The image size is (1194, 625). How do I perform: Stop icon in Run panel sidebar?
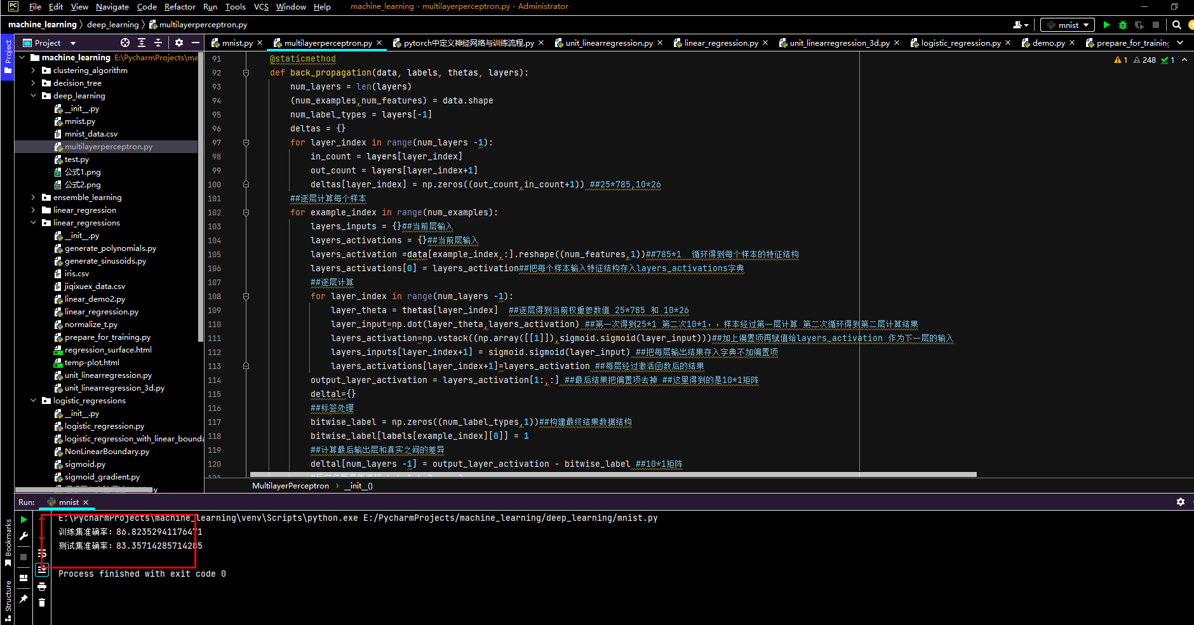23,557
